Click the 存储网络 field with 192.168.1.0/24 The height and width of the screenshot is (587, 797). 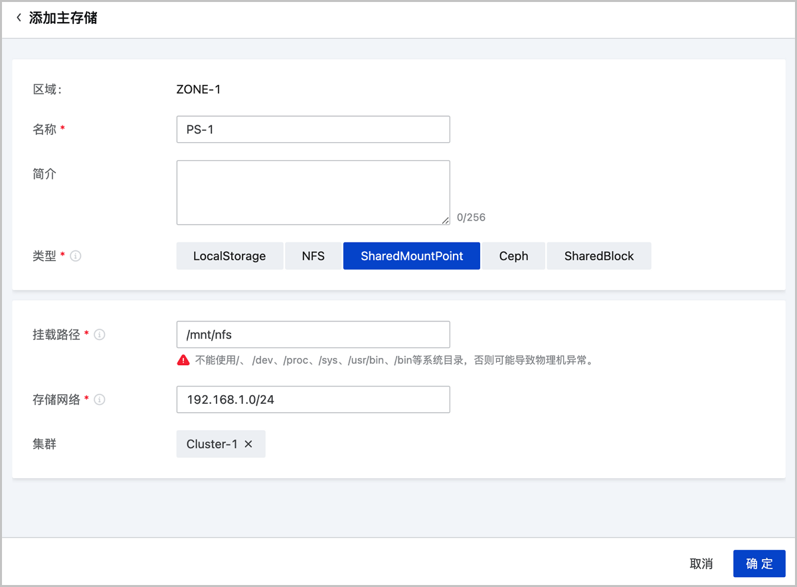tap(313, 400)
